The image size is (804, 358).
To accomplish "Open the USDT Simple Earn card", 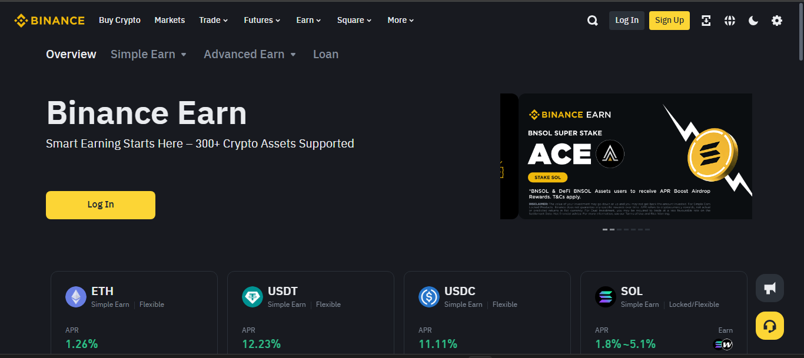I will tap(311, 313).
